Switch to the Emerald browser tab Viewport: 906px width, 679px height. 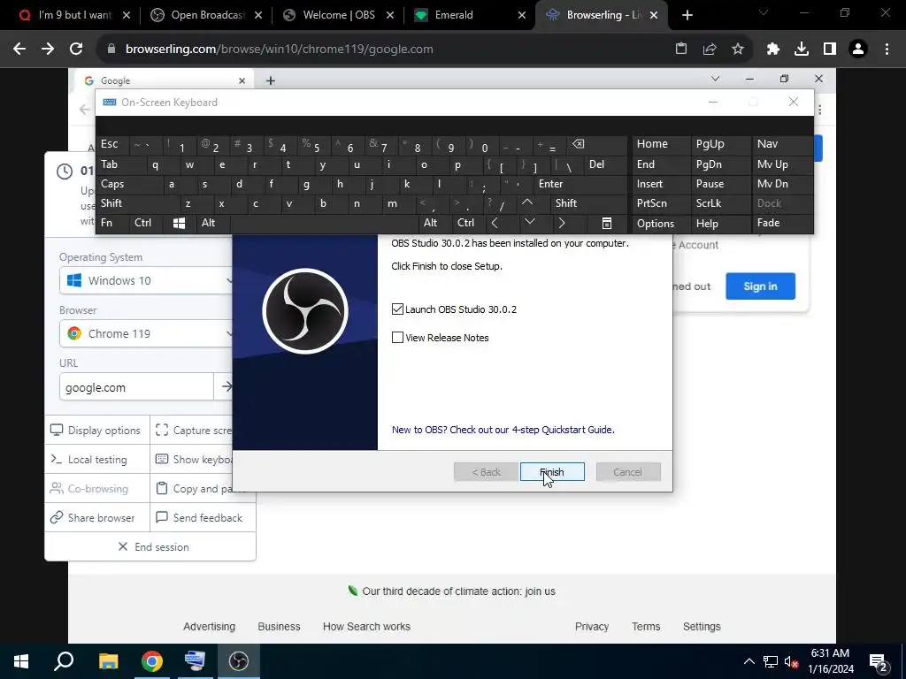pyautogui.click(x=469, y=15)
